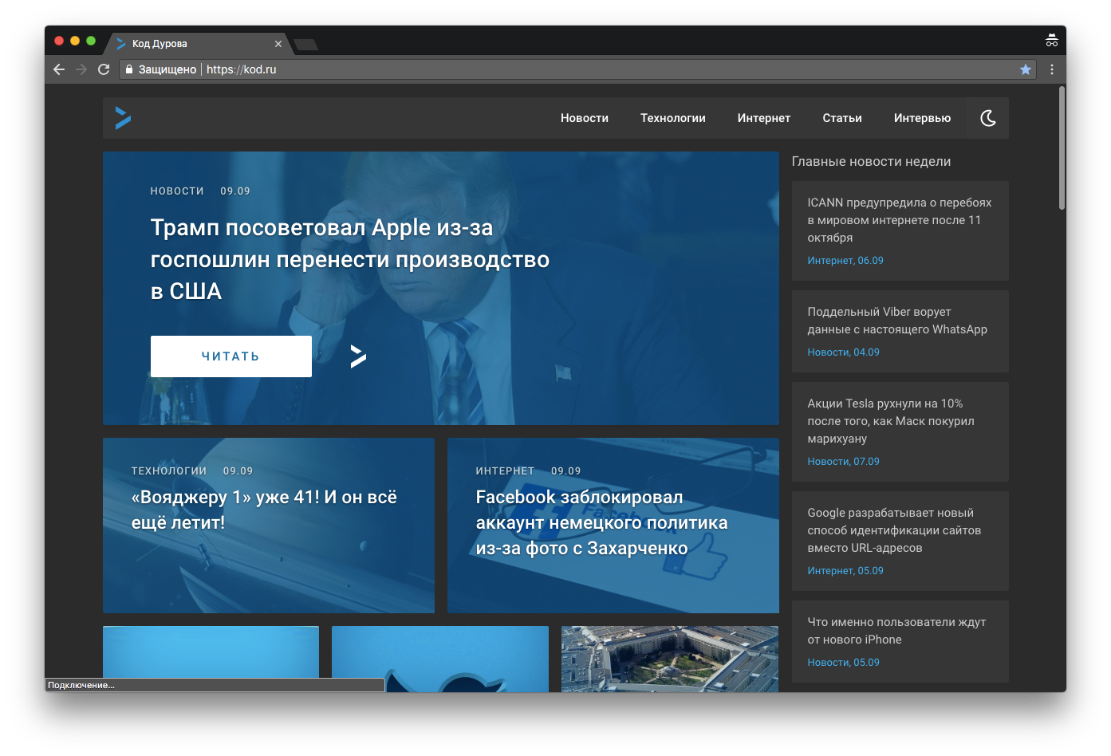The image size is (1111, 756).
Task: Maximize window with green button
Action: pyautogui.click(x=91, y=41)
